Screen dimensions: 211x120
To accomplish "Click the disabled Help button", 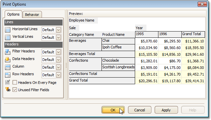I will pos(193,110).
